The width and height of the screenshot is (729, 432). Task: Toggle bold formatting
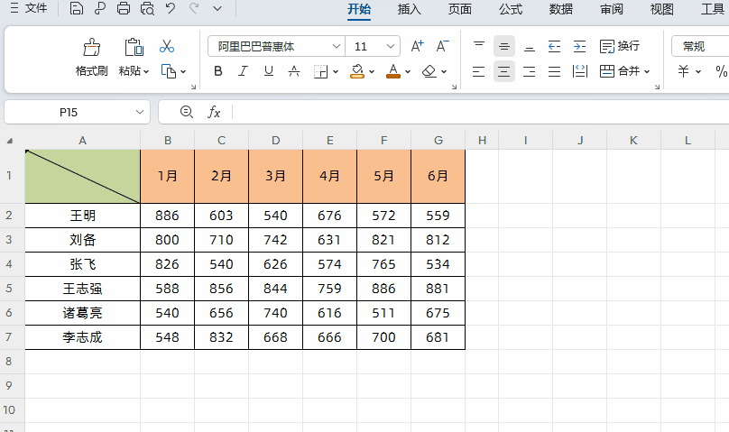[217, 71]
